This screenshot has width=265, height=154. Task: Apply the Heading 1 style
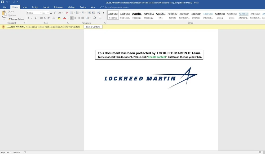click(137, 15)
